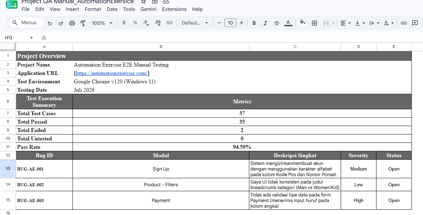Click the merge cells icon

coord(326,23)
